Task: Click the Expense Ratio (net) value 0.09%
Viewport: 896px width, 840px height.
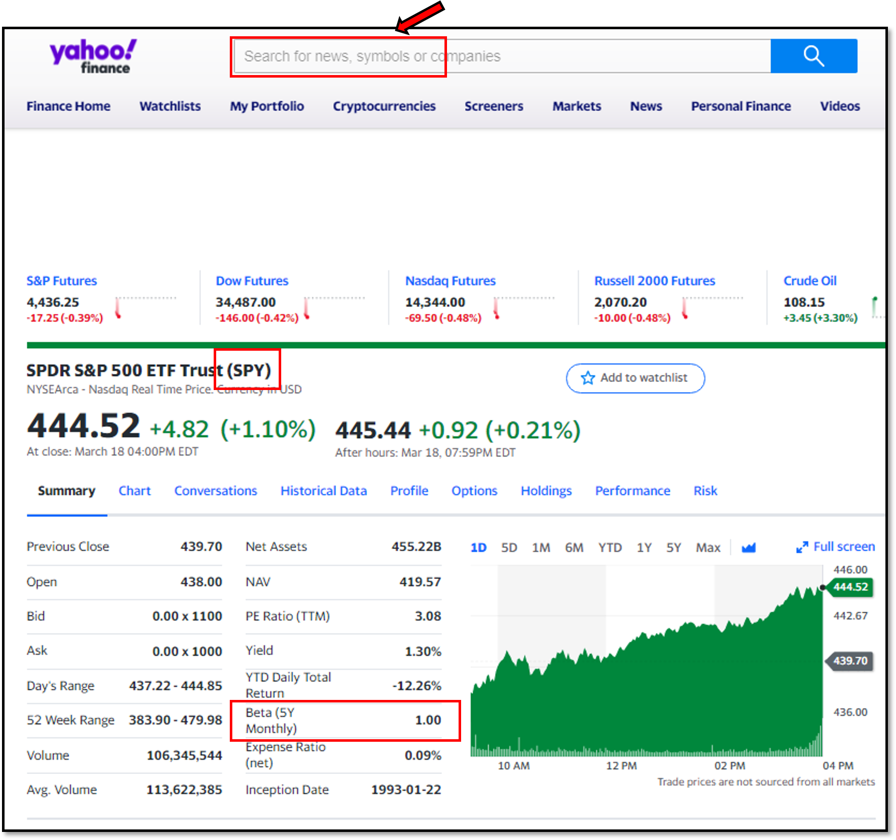Action: click(423, 755)
